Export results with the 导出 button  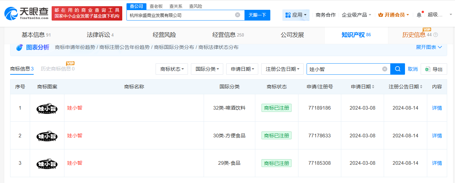(x=434, y=69)
